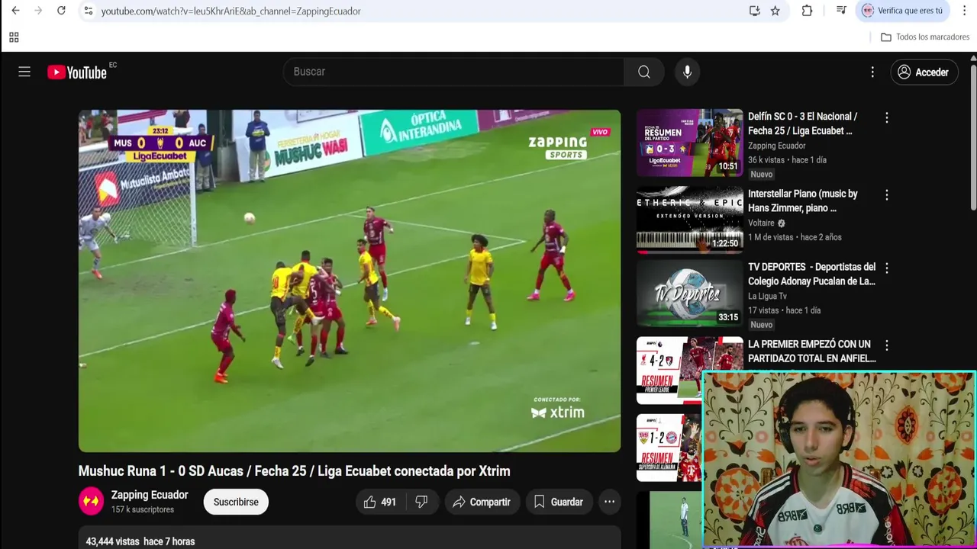Open YouTube hamburger guide menu
This screenshot has width=977, height=549.
(24, 72)
